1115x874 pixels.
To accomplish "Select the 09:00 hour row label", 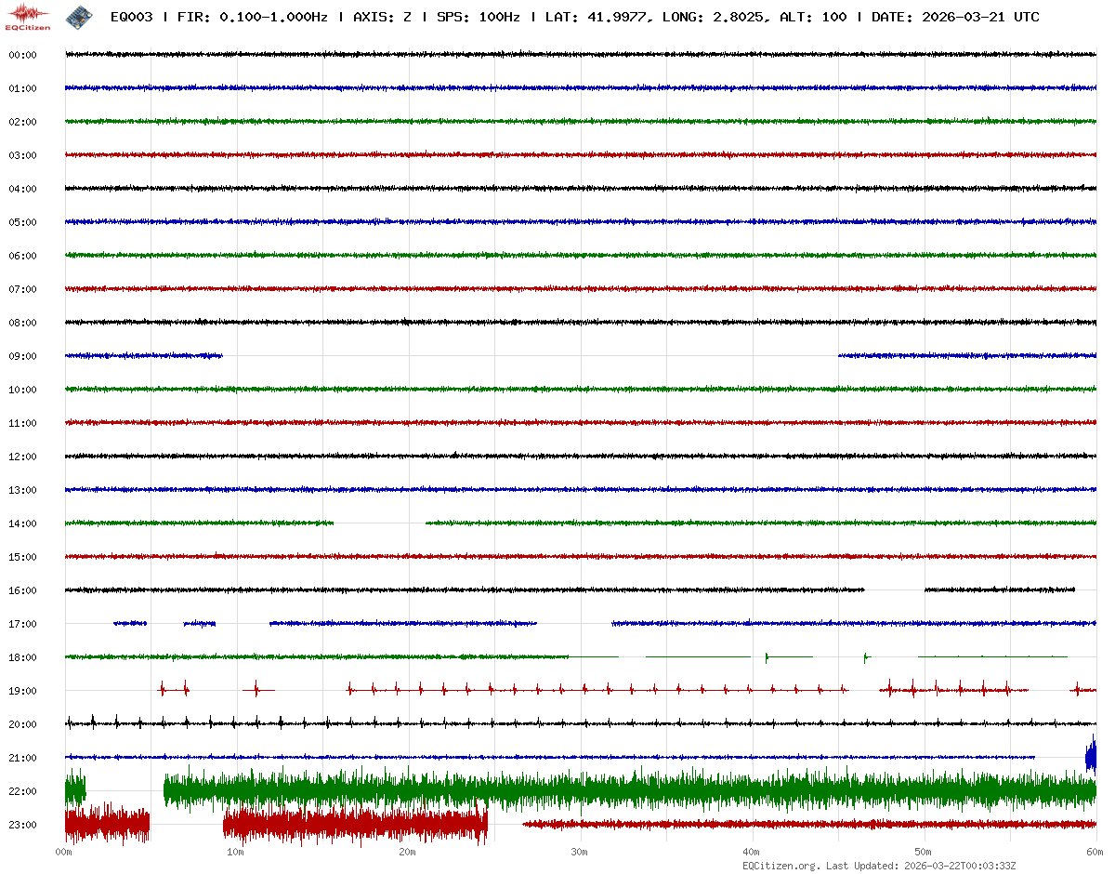I will tap(22, 356).
